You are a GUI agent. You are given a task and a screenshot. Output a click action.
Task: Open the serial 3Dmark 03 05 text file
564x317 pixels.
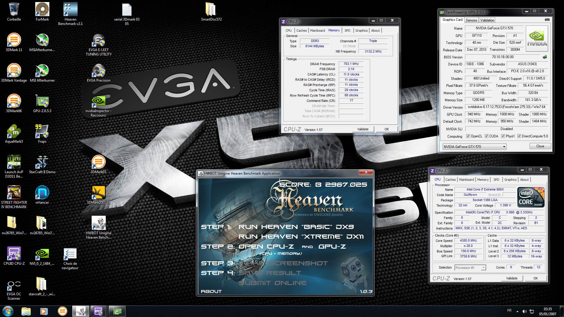127,14
